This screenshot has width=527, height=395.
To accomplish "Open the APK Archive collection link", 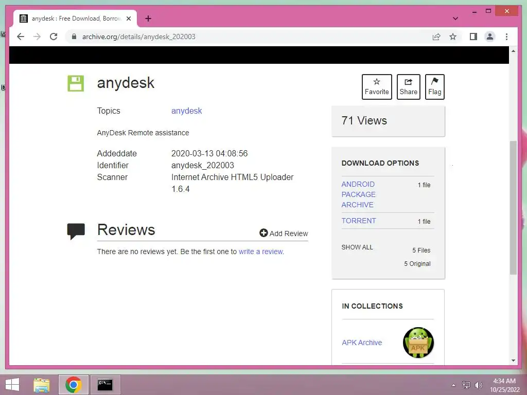I will (362, 343).
